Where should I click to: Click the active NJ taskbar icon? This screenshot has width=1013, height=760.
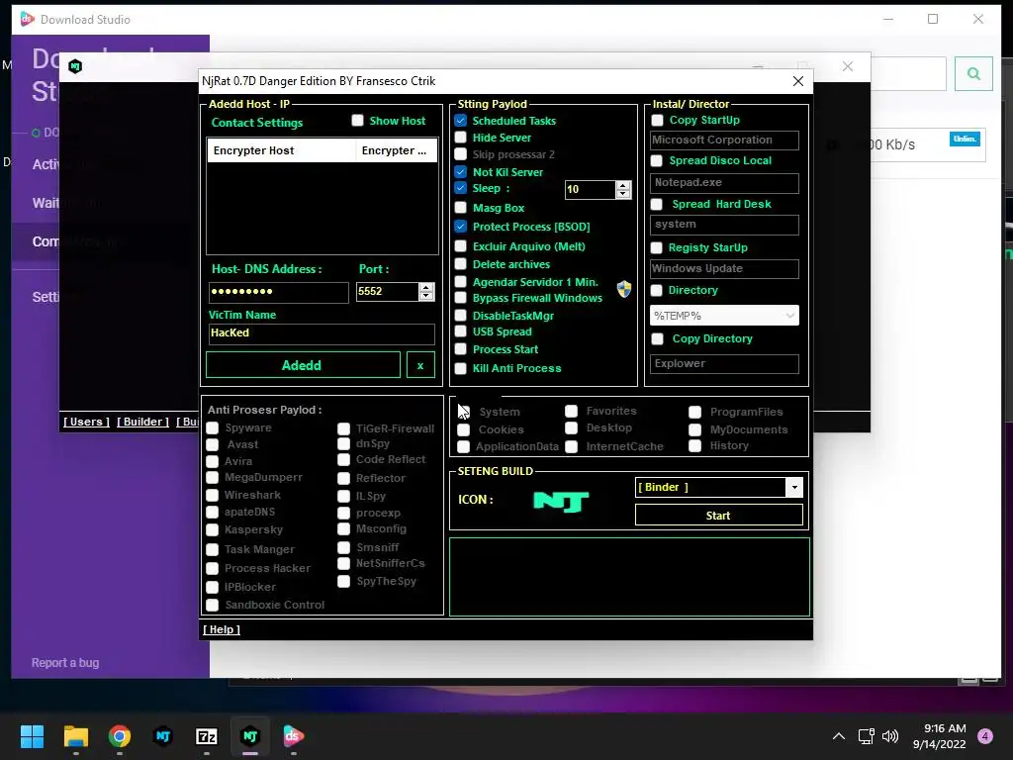click(x=250, y=736)
